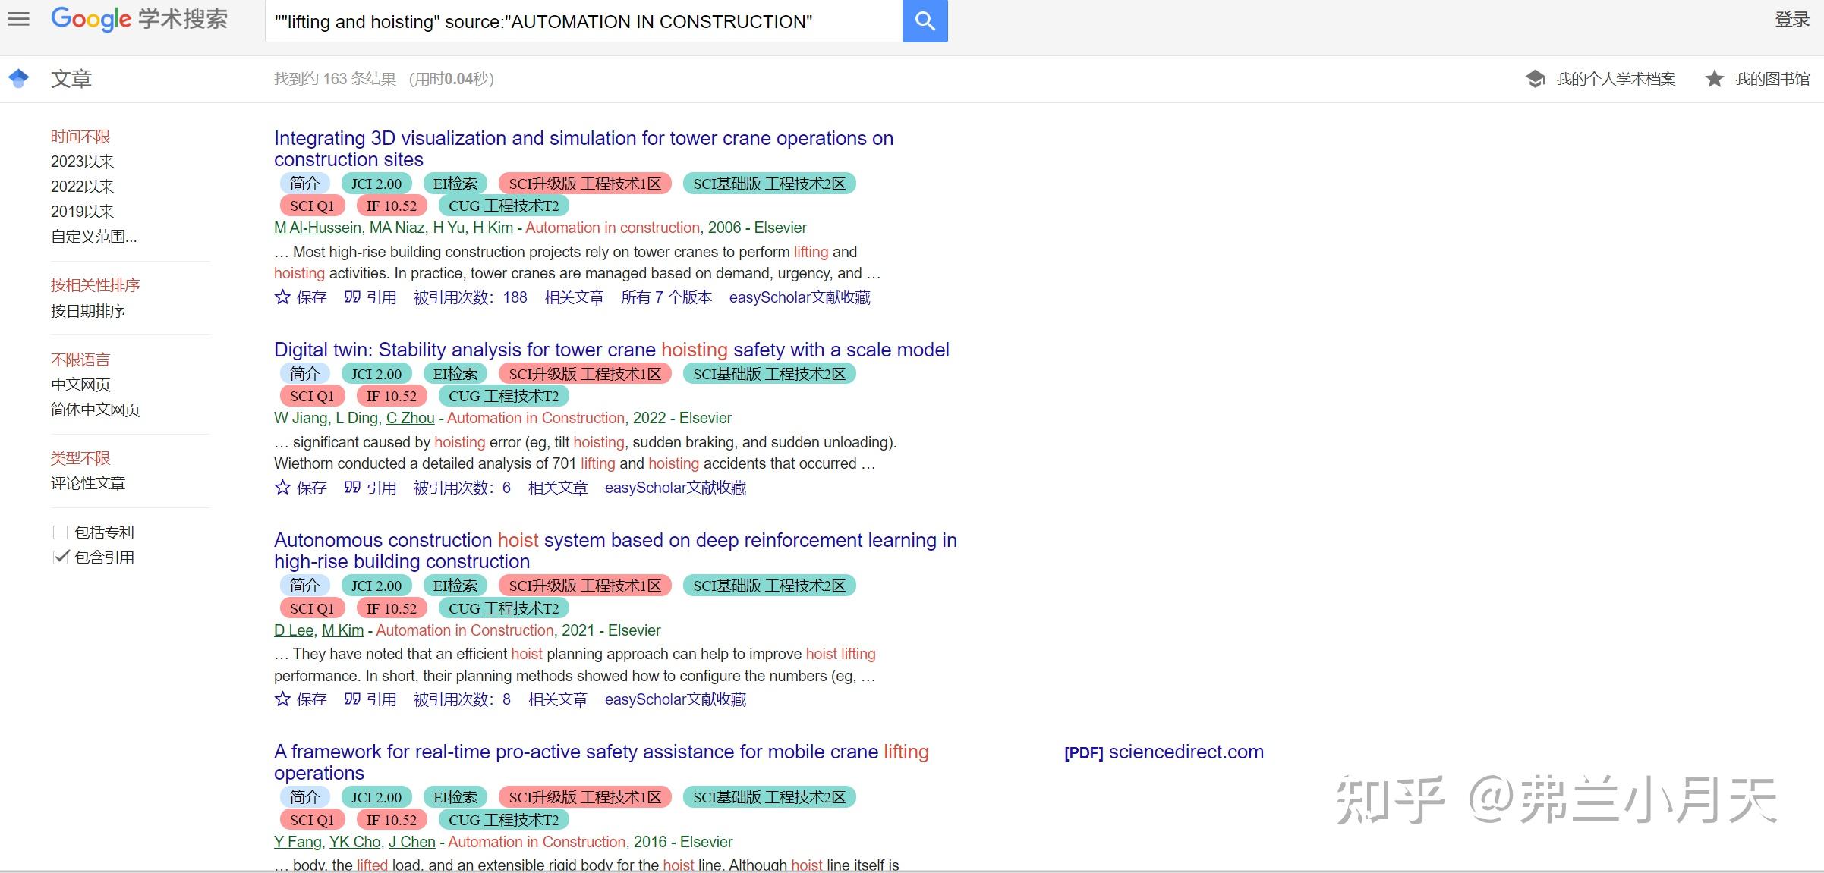
Task: Choose 简体中文网页 language filter
Action: [x=96, y=410]
